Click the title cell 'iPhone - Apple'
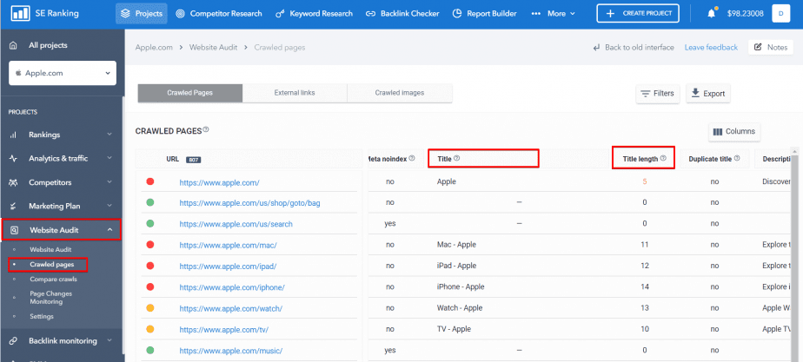 click(x=461, y=286)
